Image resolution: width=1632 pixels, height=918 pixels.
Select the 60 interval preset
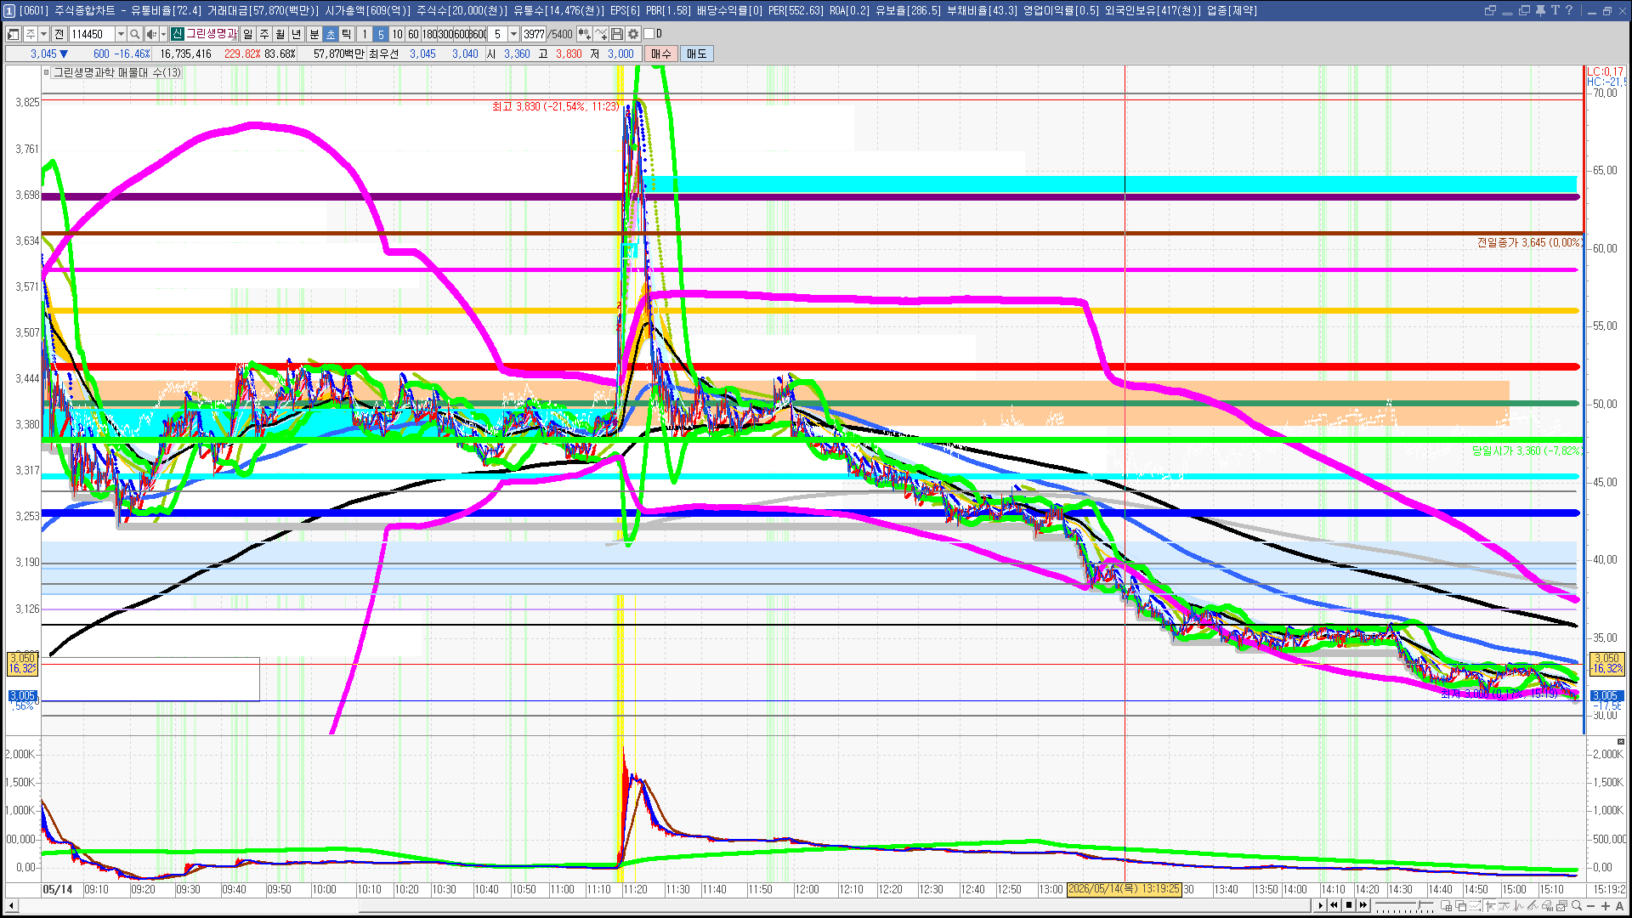click(413, 34)
